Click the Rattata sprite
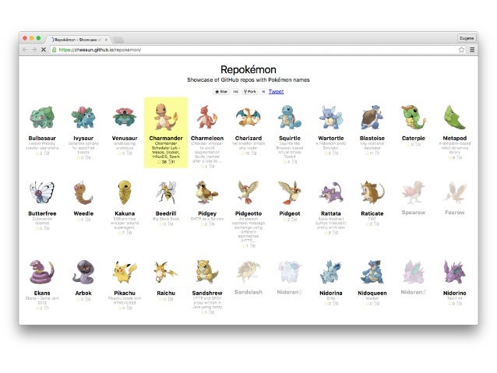 coord(330,192)
